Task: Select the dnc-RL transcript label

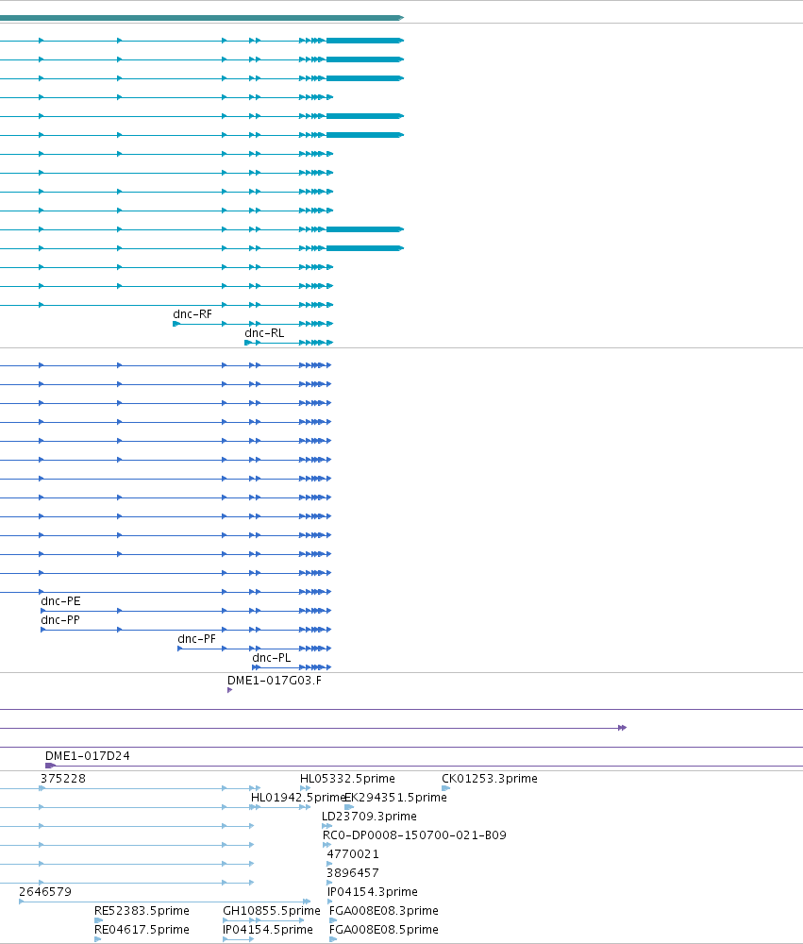Action: pyautogui.click(x=264, y=333)
